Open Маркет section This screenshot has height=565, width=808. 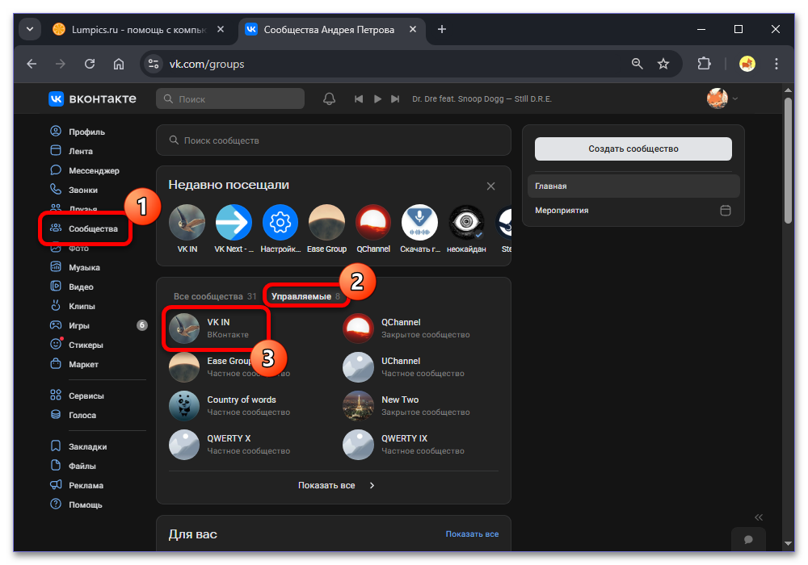click(74, 364)
